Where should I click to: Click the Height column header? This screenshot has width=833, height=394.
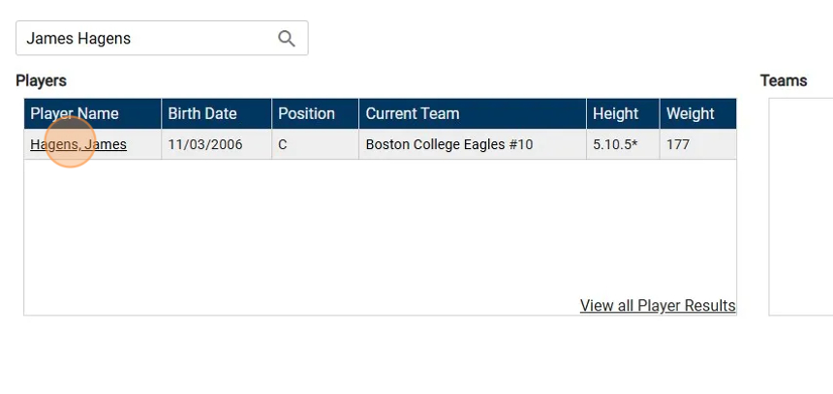point(615,113)
